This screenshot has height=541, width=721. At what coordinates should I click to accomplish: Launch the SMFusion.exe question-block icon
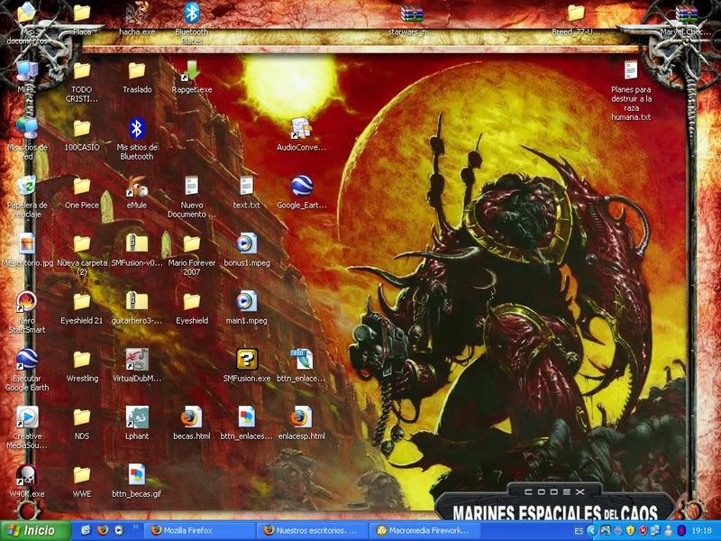pyautogui.click(x=246, y=360)
